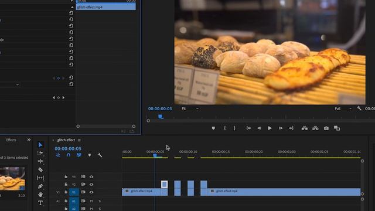Toggle Snap magnet in timeline
This screenshot has width=375, height=211.
[x=69, y=155]
